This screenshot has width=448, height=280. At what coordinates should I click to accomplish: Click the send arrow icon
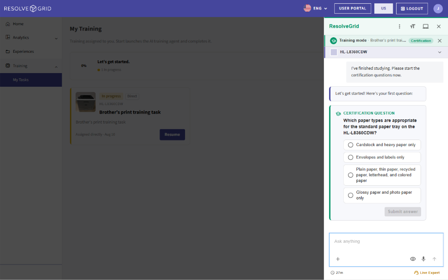click(434, 259)
